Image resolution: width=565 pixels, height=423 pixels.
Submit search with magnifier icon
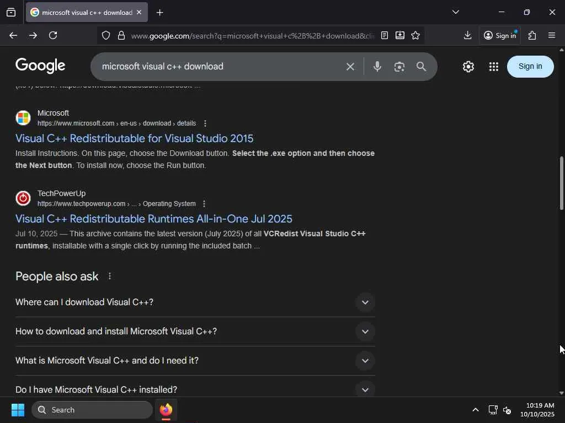coord(421,67)
